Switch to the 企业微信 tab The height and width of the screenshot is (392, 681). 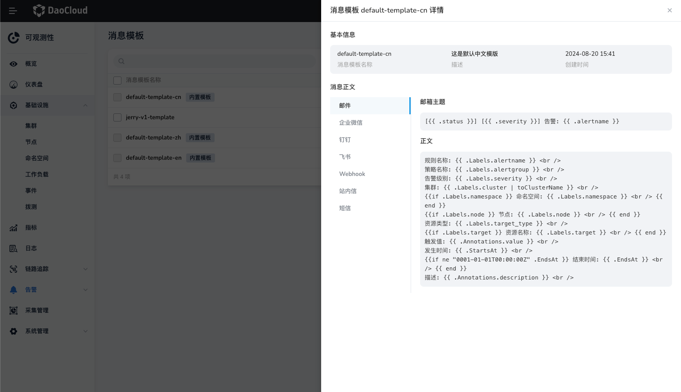pyautogui.click(x=351, y=123)
